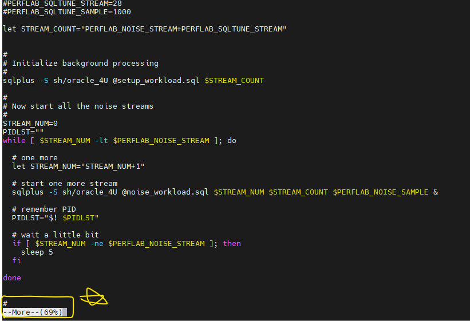Click the #PERFLAB_SQLTUNE_STREAM=28 line
Viewport: 470px width, 321px height.
pyautogui.click(x=62, y=3)
